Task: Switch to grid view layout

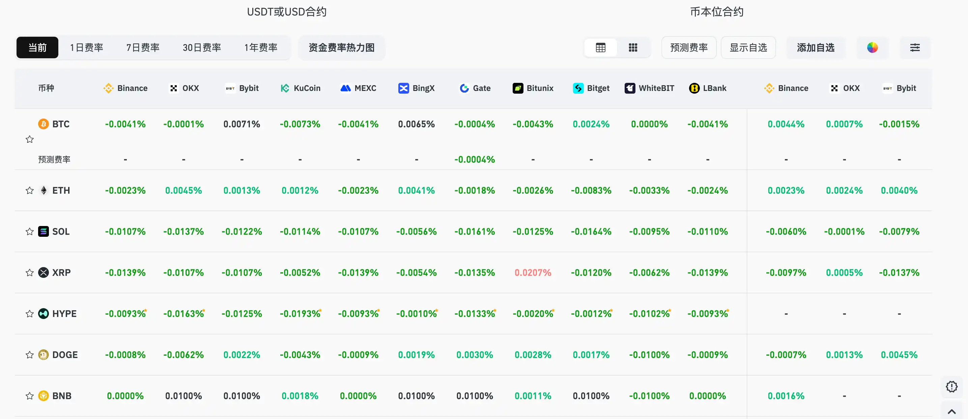Action: (x=633, y=47)
